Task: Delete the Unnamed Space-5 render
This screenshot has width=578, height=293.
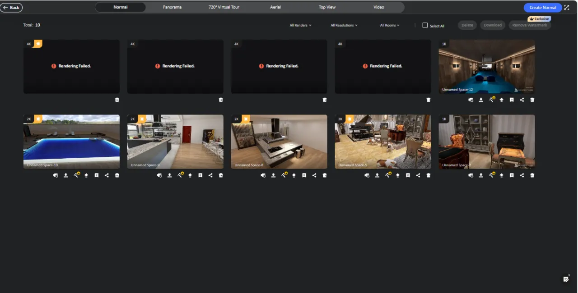Action: point(429,175)
